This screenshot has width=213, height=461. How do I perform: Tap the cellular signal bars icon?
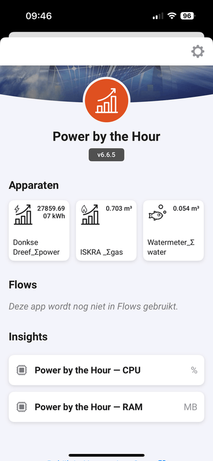pos(158,16)
